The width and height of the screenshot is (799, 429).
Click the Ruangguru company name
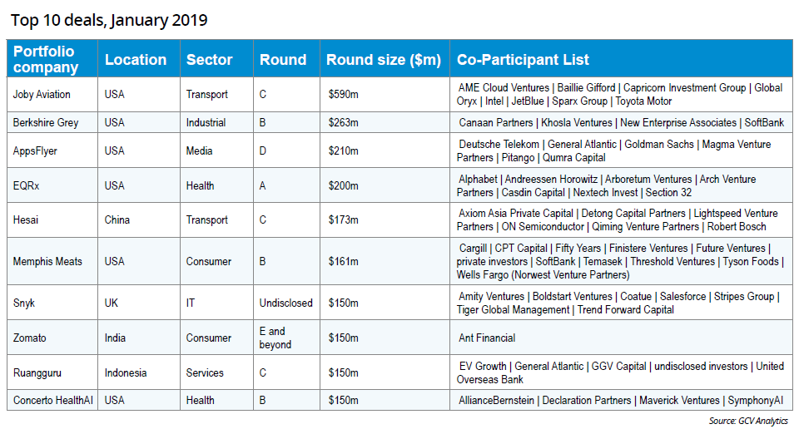pos(37,373)
